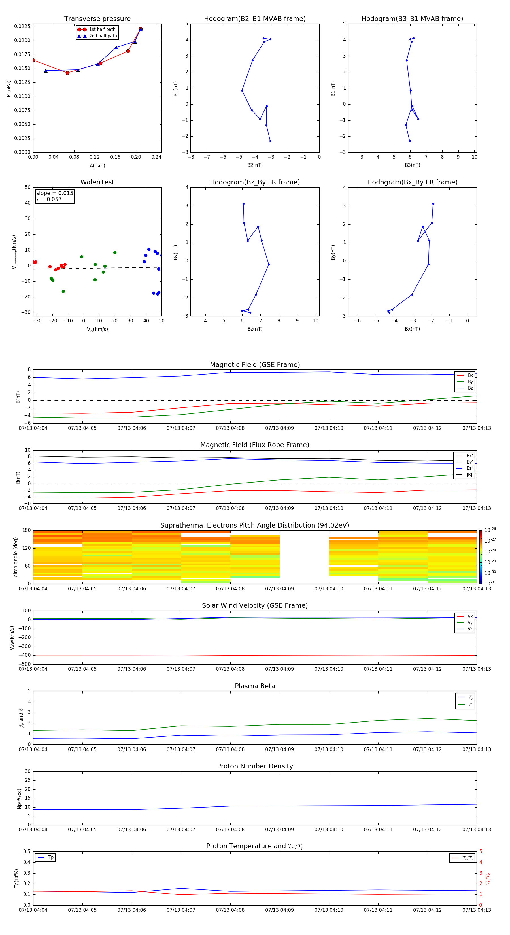510x935 pixels.
Task: Click the "Hodogram(Bx_By FR frame)" title
Action: pyautogui.click(x=412, y=182)
